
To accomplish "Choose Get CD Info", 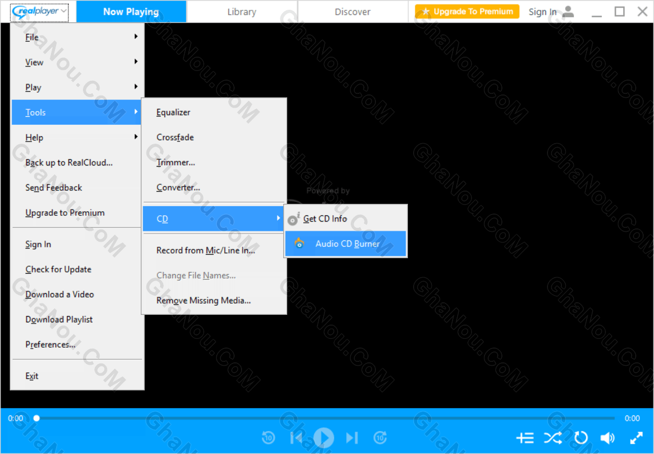I will click(x=325, y=219).
